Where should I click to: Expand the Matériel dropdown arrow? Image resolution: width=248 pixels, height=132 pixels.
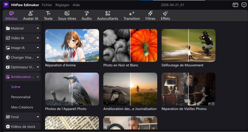tap(38, 28)
